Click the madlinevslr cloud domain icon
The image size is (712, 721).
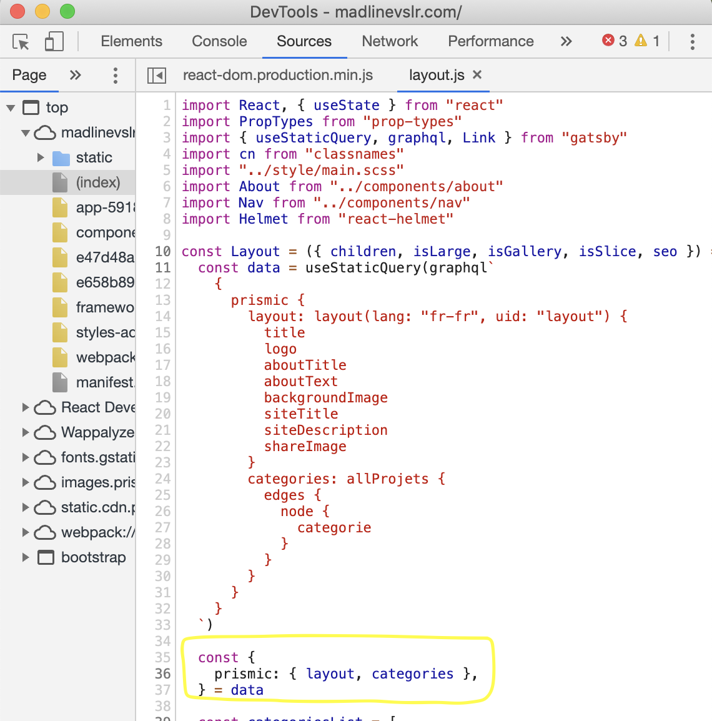click(45, 133)
